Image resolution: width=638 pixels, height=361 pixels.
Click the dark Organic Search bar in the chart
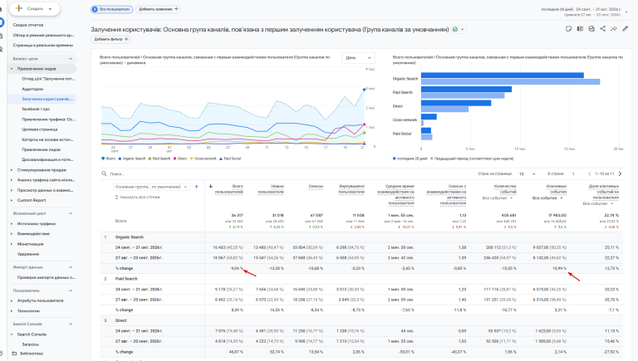click(x=503, y=76)
